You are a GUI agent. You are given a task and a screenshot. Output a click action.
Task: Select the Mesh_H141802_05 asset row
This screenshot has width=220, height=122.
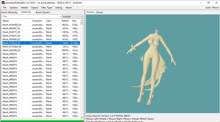pos(41,47)
